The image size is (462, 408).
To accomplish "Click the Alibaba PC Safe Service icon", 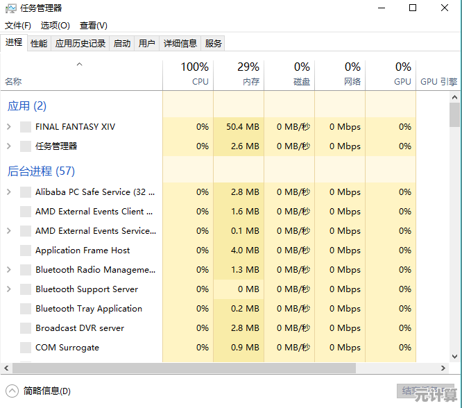I will pos(26,192).
